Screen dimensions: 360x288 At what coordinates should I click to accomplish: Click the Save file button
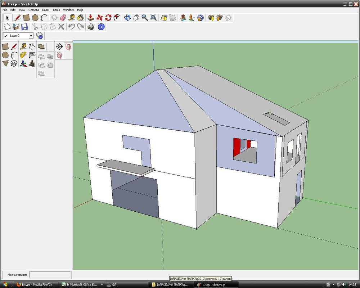click(24, 27)
